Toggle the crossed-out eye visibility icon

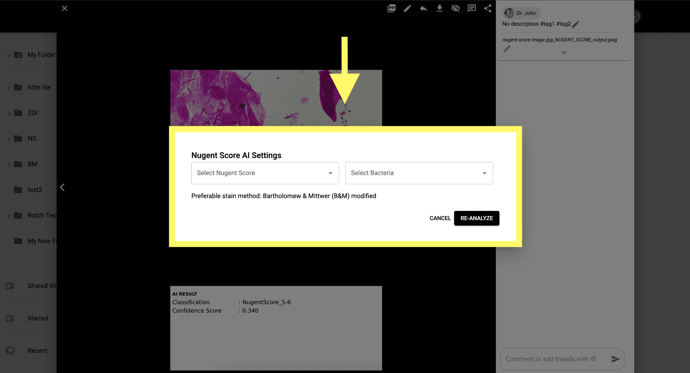click(455, 8)
